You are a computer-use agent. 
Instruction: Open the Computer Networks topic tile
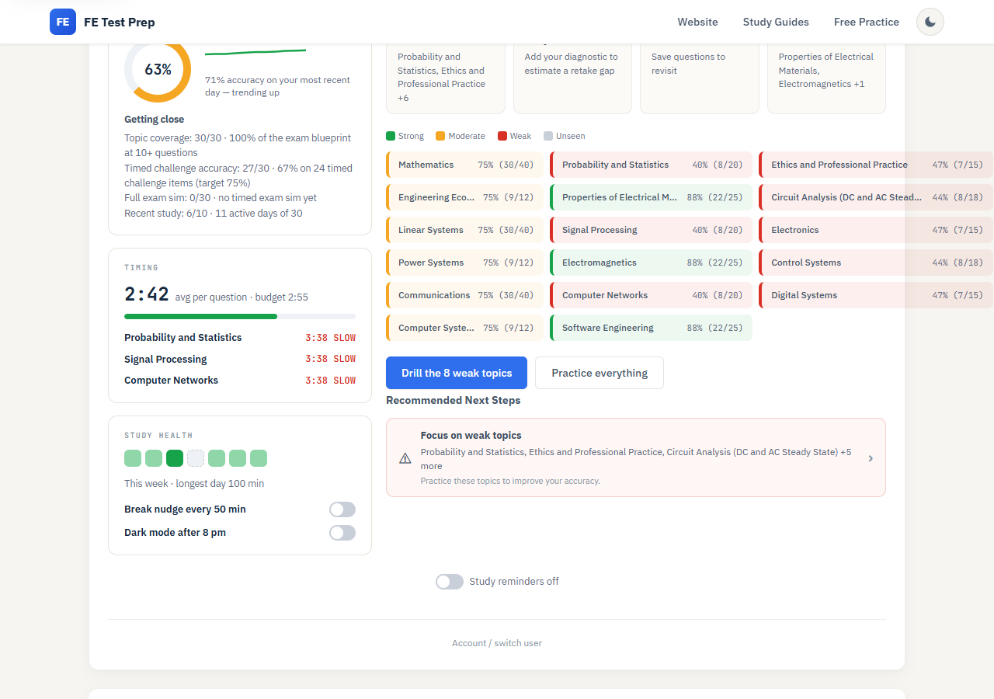point(651,295)
